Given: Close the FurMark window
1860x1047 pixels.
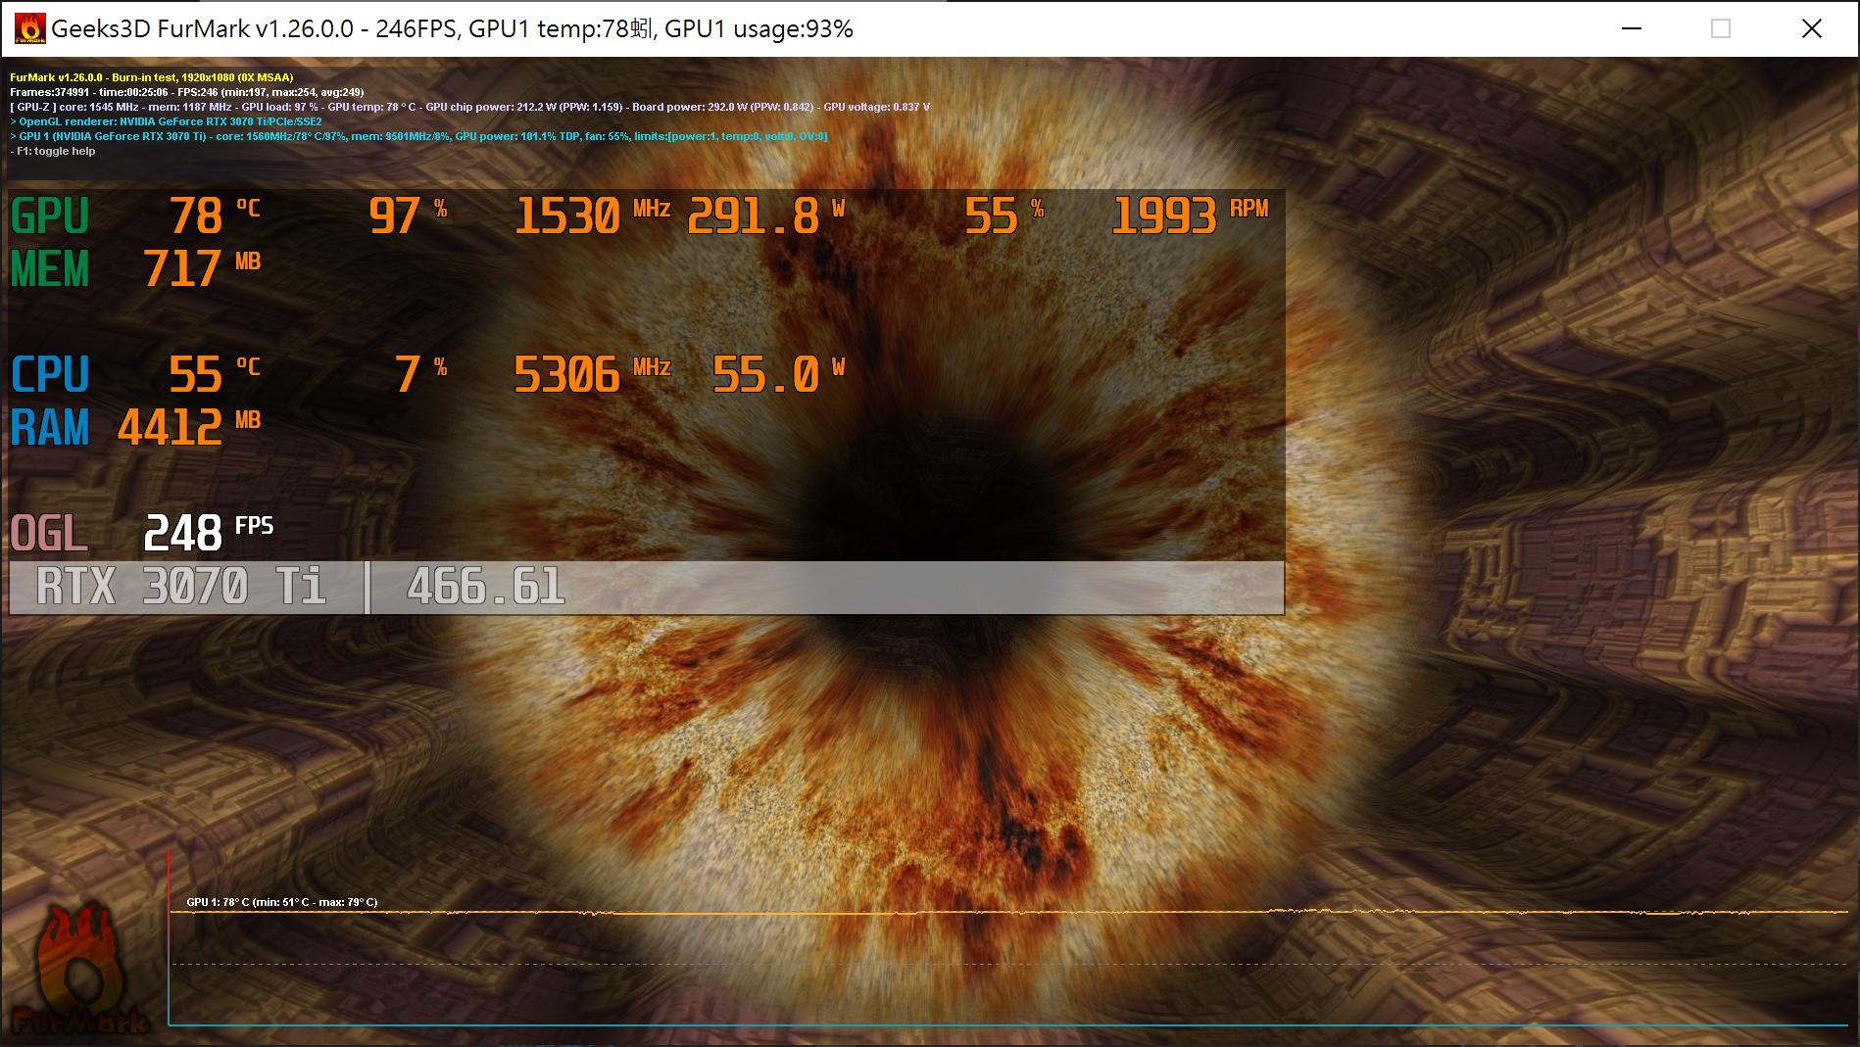Looking at the screenshot, I should (1812, 28).
